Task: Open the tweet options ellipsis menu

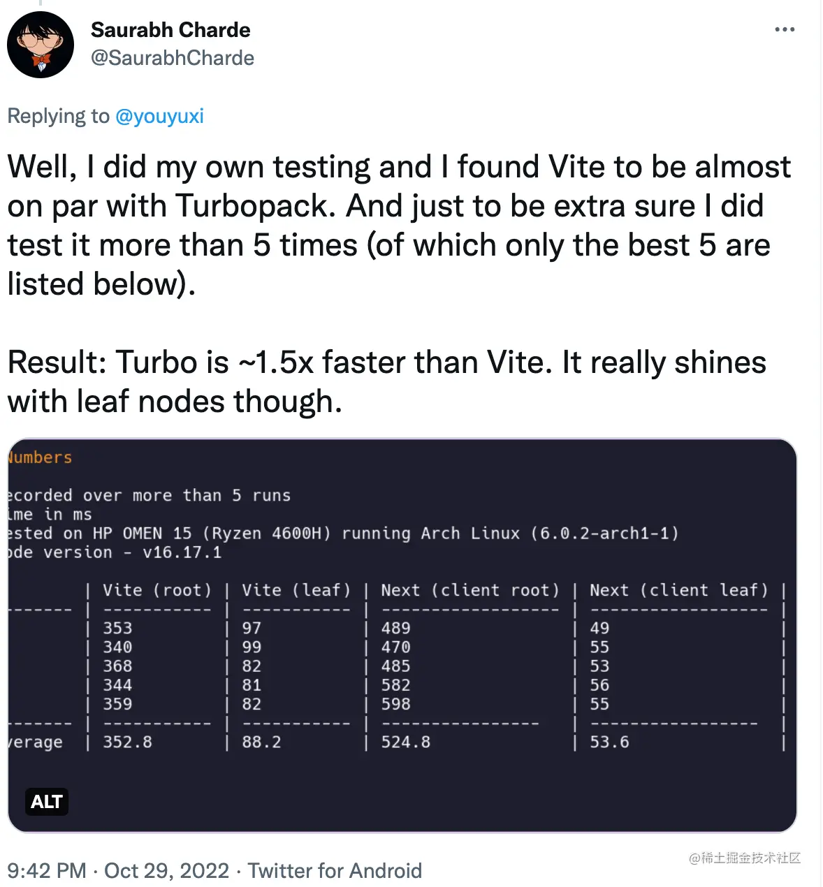Action: [785, 29]
